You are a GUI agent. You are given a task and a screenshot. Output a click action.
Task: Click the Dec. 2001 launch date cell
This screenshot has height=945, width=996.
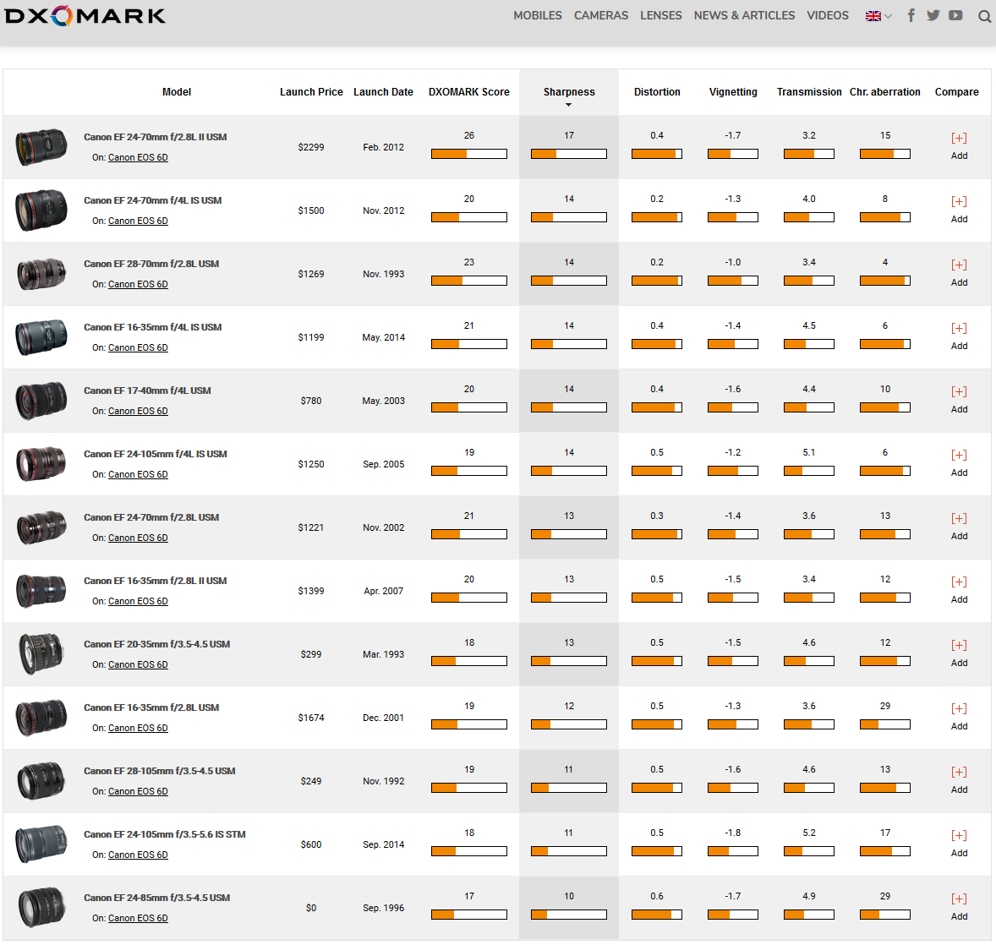[383, 718]
